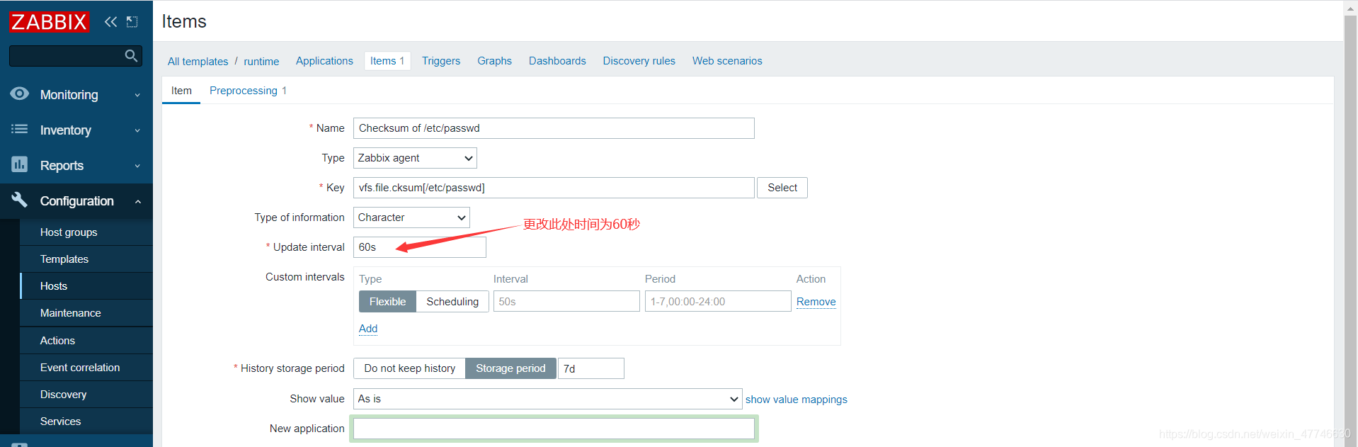Open Event correlation menu item
This screenshot has width=1358, height=447.
[86, 368]
